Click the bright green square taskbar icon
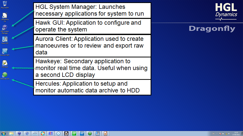The height and width of the screenshot is (136, 243). [x=74, y=133]
